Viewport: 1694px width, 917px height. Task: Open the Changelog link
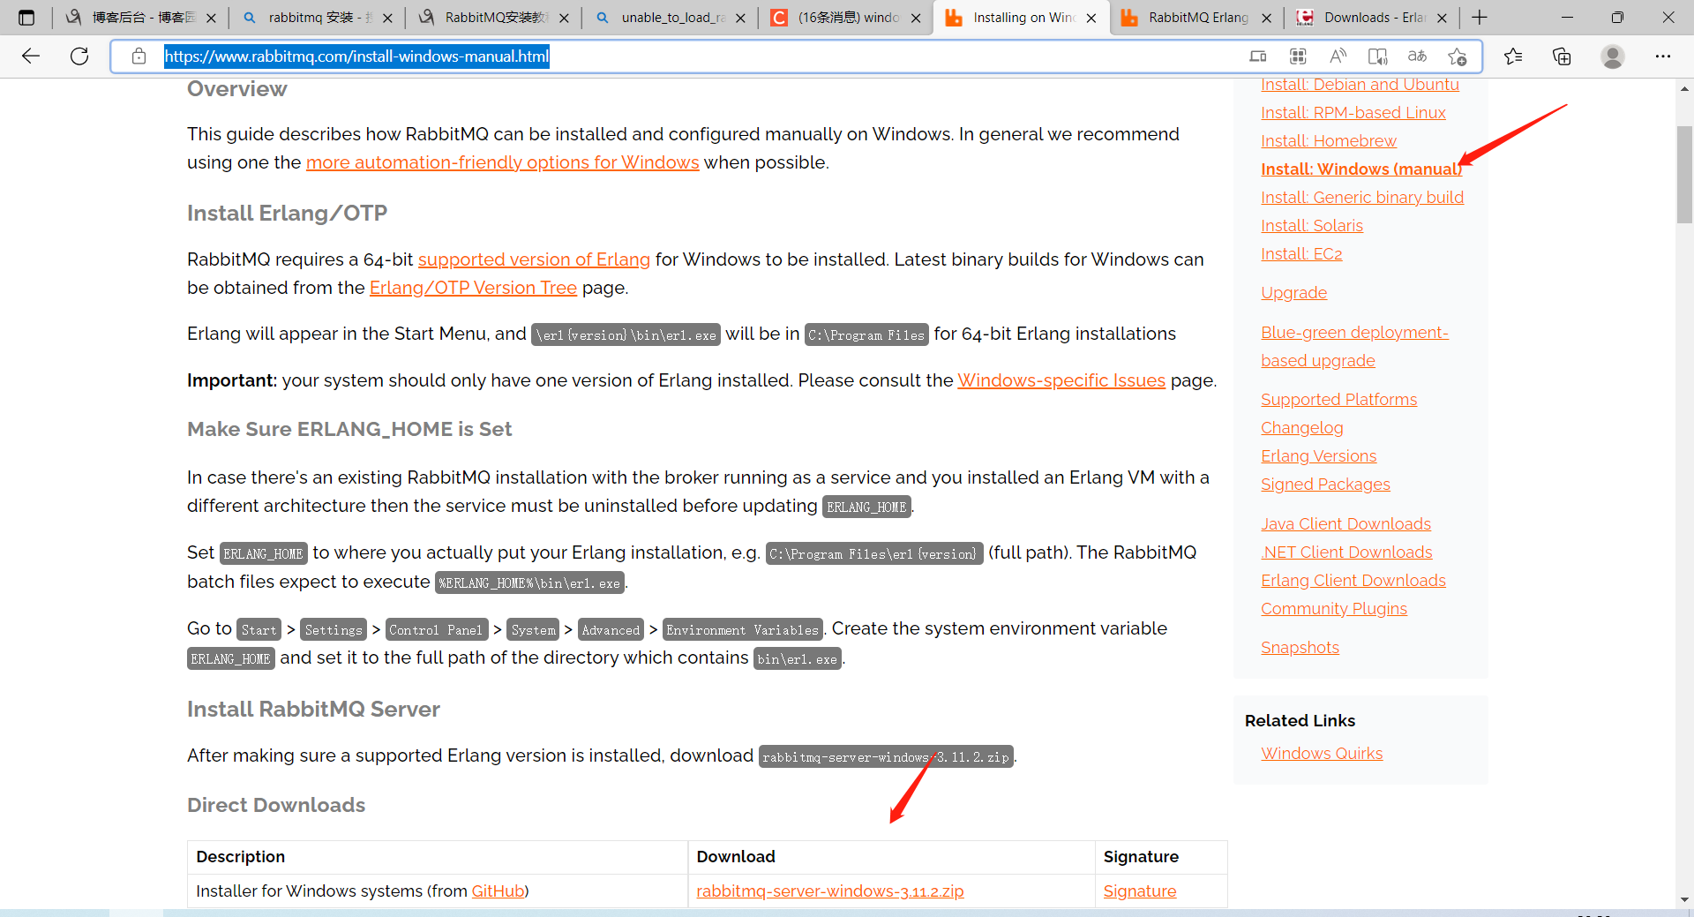click(x=1301, y=428)
